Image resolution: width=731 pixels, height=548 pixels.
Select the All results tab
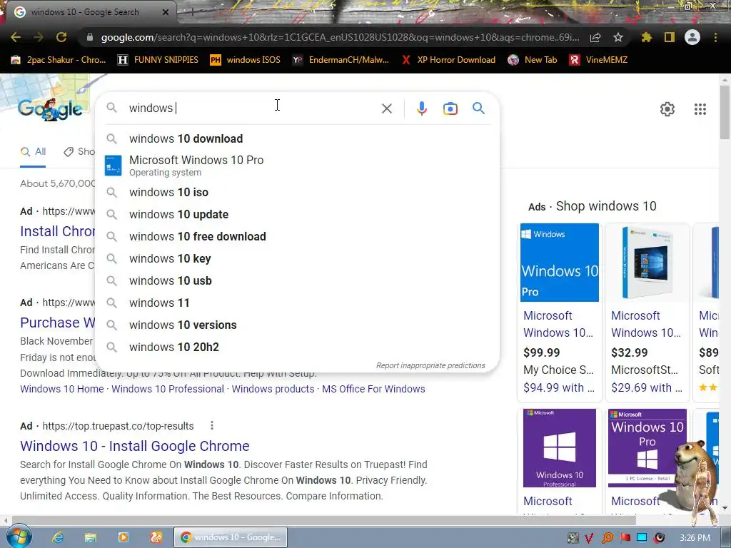[x=33, y=151]
